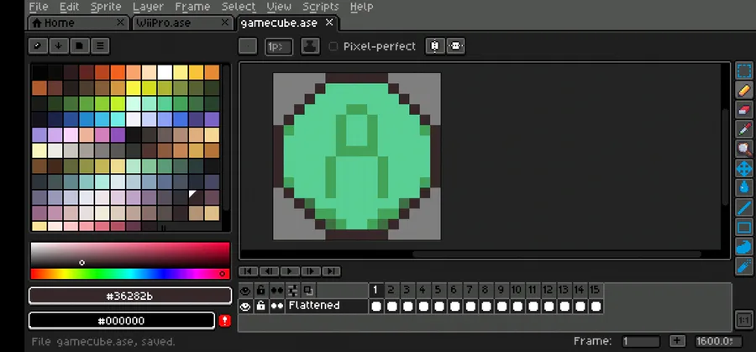Open the ink type selector
This screenshot has height=352, width=756.
click(310, 46)
